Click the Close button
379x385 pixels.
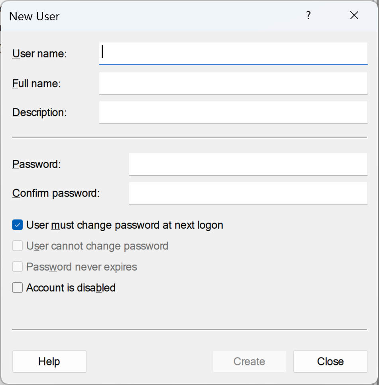pyautogui.click(x=330, y=361)
